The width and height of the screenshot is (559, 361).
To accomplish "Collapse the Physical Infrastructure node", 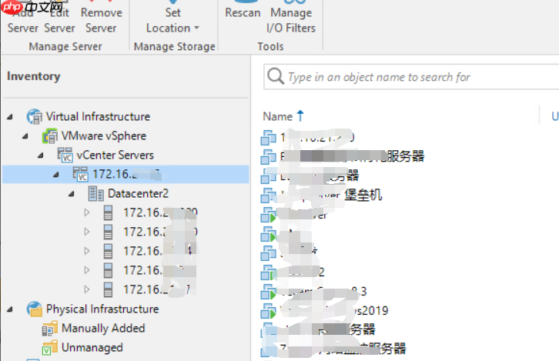I will (x=10, y=309).
